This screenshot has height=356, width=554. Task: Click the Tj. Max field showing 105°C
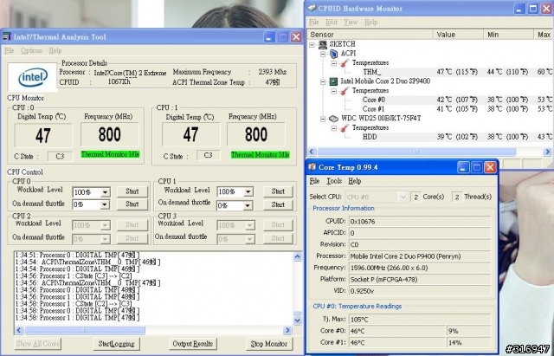point(420,320)
